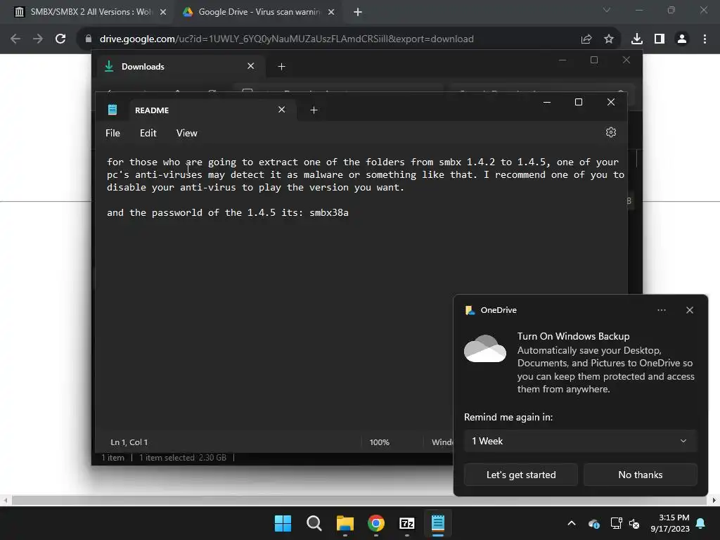Expand the Remind me again 1 Week dropdown
720x540 pixels.
(580, 442)
